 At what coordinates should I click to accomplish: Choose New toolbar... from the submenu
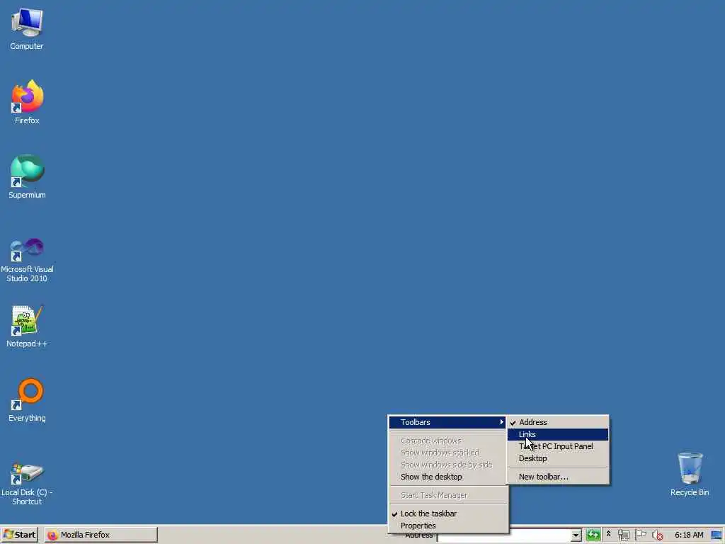pos(558,477)
